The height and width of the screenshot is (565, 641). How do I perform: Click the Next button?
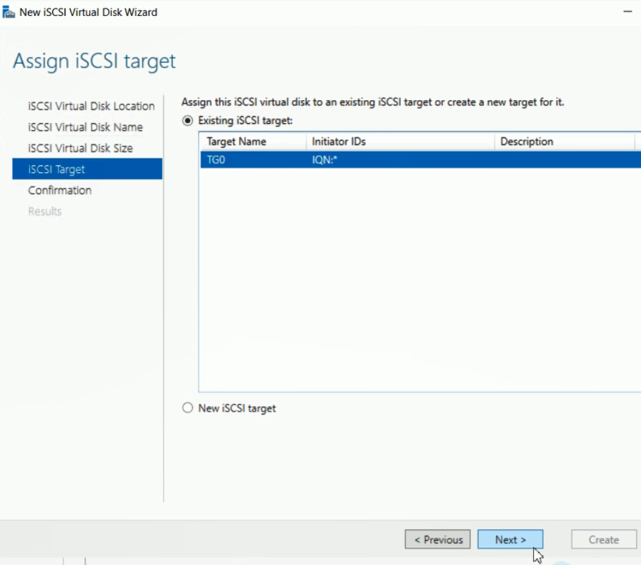(x=510, y=540)
